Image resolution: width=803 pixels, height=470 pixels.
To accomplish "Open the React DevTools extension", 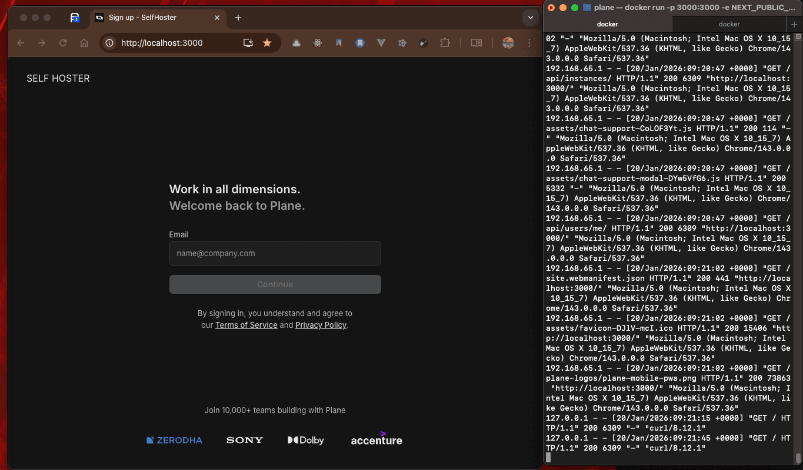I will coord(318,43).
